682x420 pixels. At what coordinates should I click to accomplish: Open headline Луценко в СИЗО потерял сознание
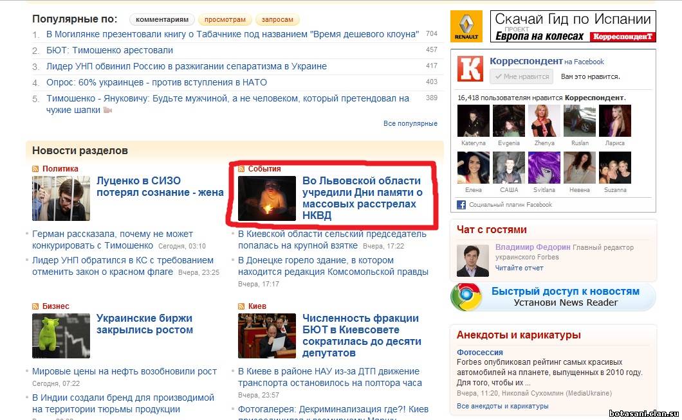coord(160,186)
